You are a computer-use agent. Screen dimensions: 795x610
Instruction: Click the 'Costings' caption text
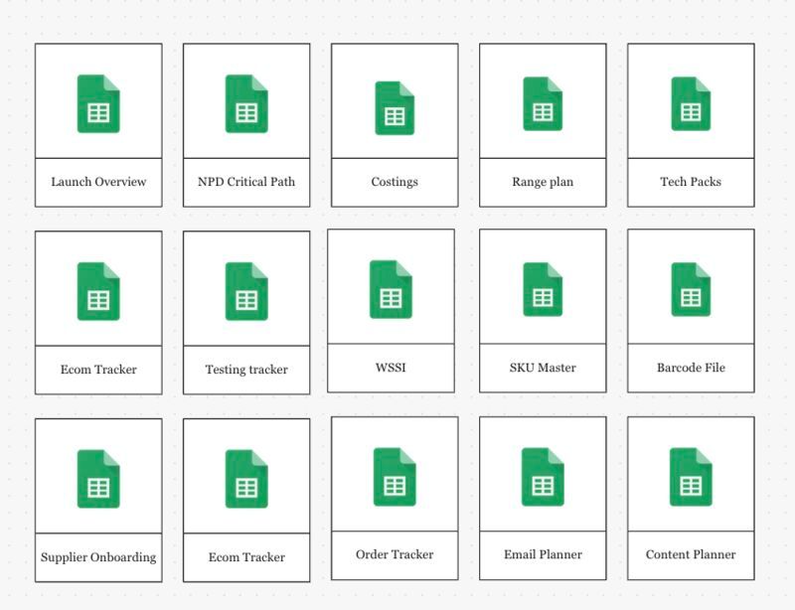click(x=395, y=182)
